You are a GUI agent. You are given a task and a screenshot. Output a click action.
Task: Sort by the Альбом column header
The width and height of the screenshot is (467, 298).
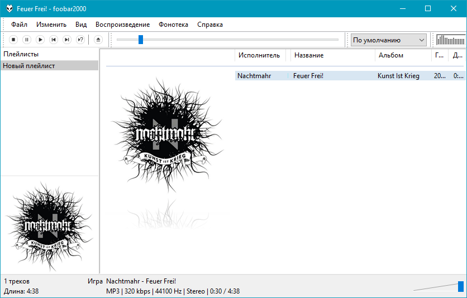tap(391, 55)
